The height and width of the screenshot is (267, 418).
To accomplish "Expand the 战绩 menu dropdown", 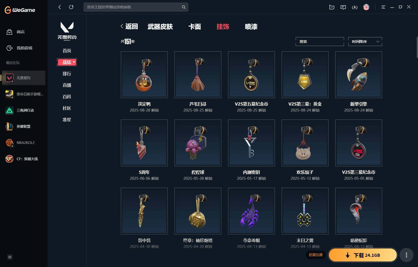I will pos(67,62).
